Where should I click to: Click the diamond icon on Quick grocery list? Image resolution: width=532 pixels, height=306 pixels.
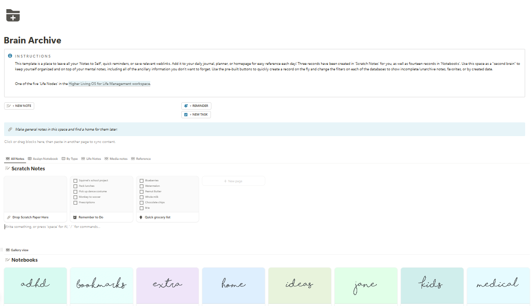(x=141, y=217)
